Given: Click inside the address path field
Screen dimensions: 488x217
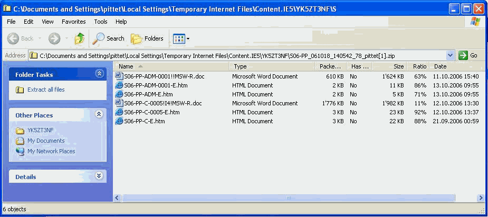Looking at the screenshot, I should click(242, 56).
